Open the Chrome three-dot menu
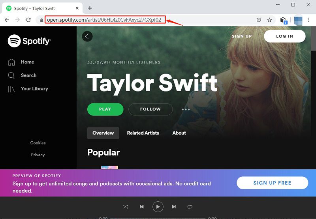 308,20
